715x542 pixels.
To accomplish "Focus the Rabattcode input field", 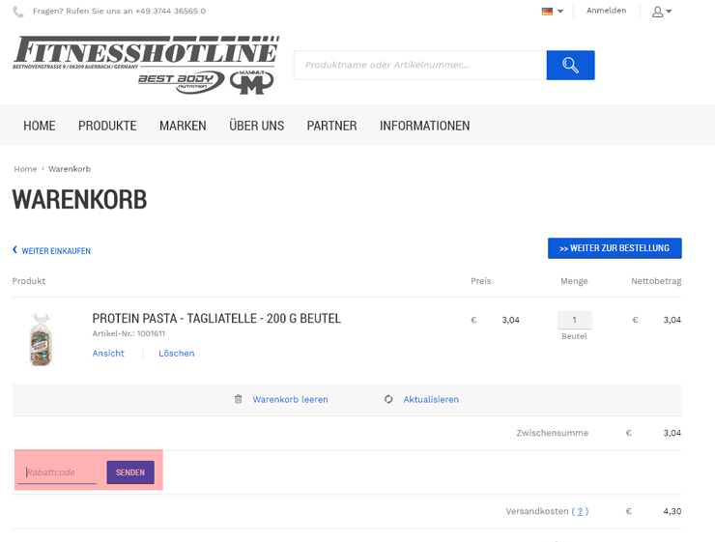I will (x=57, y=472).
